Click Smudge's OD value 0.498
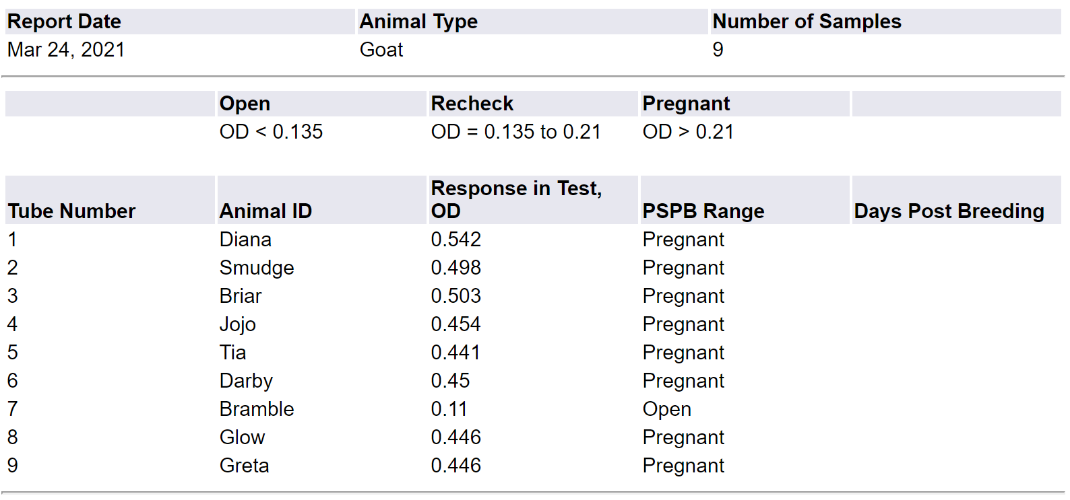This screenshot has width=1070, height=500. coord(456,268)
